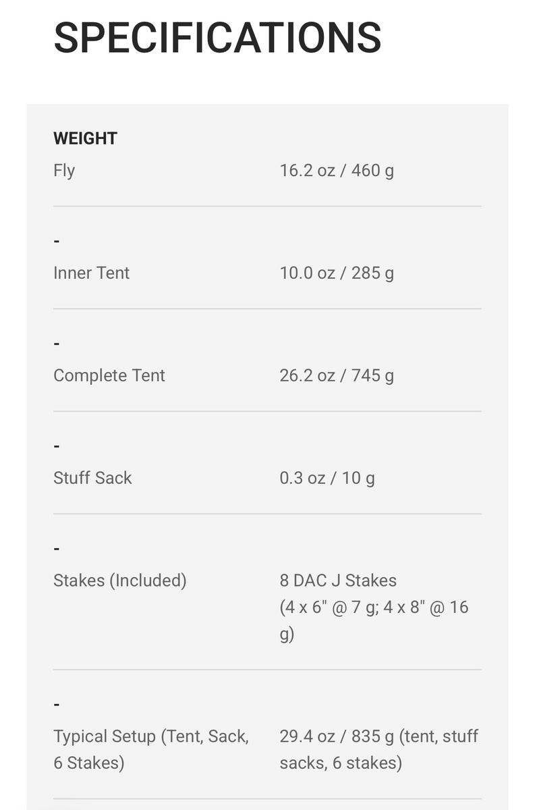
Task: Click the dash above Typical Setup
Action: point(57,705)
